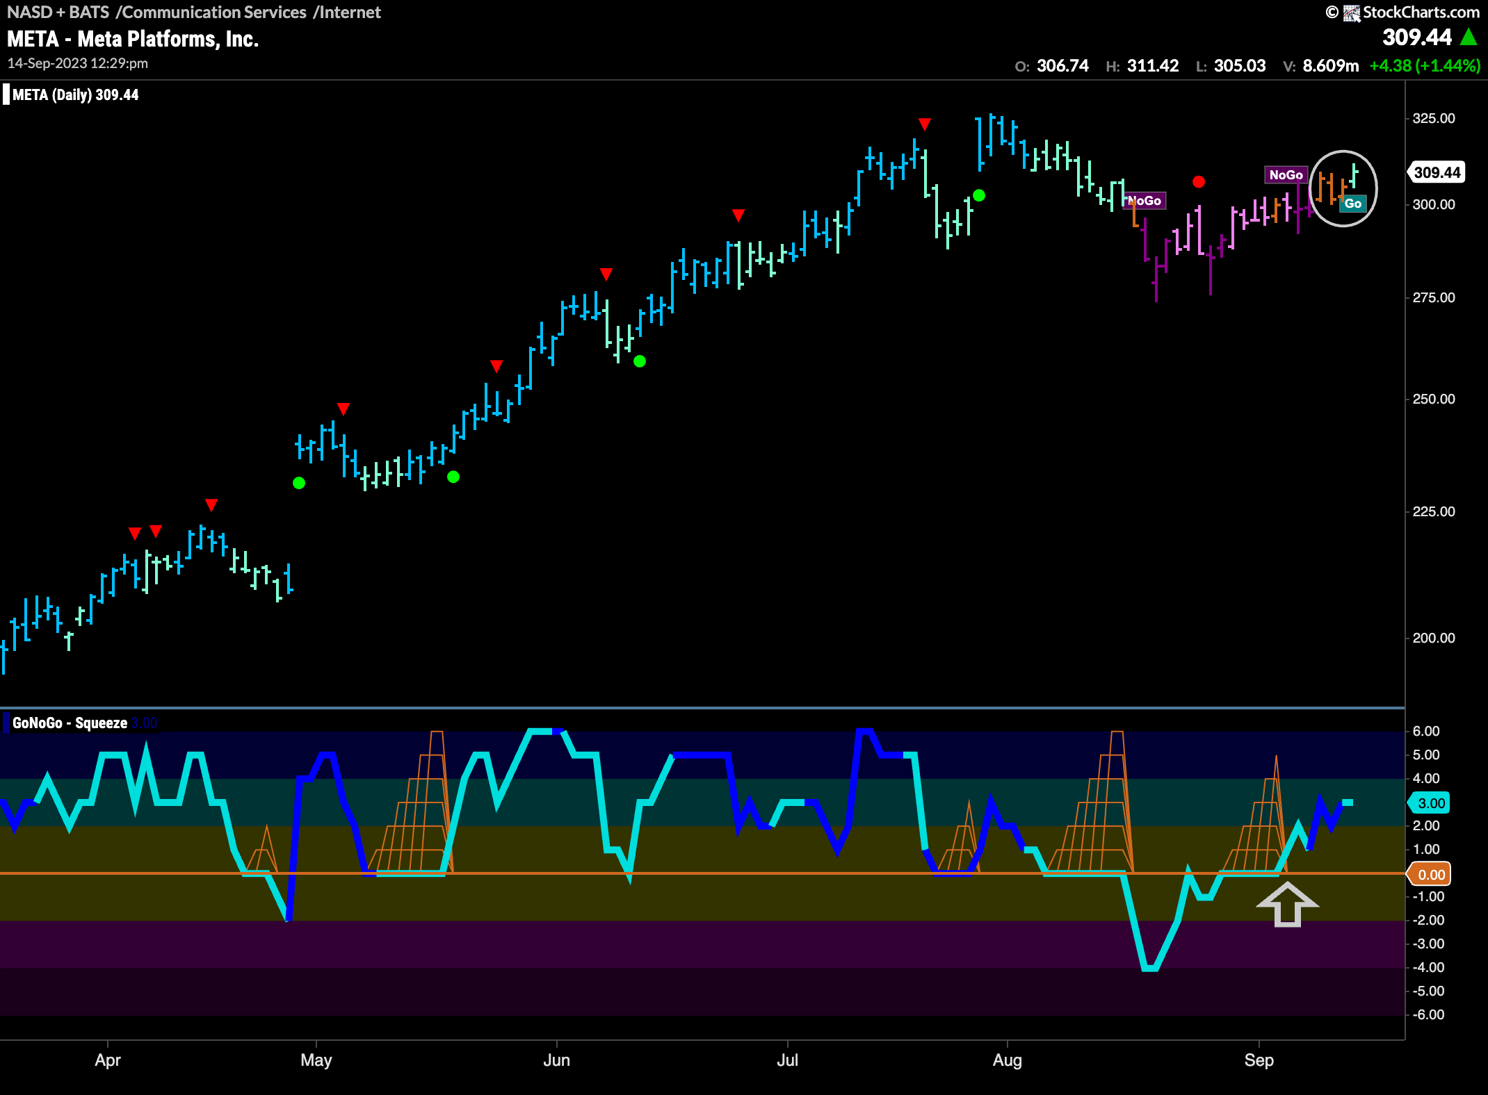Click the -6.00 squeeze axis label
The image size is (1488, 1095).
[x=1428, y=1014]
